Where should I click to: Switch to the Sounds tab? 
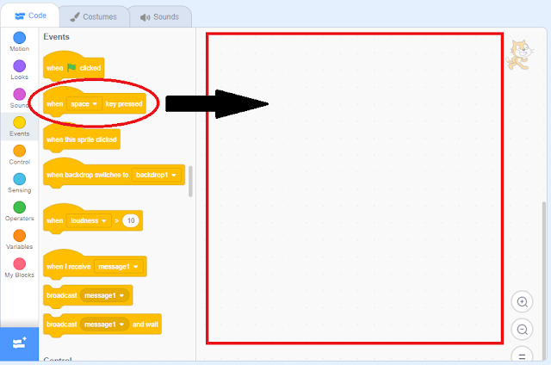[160, 17]
